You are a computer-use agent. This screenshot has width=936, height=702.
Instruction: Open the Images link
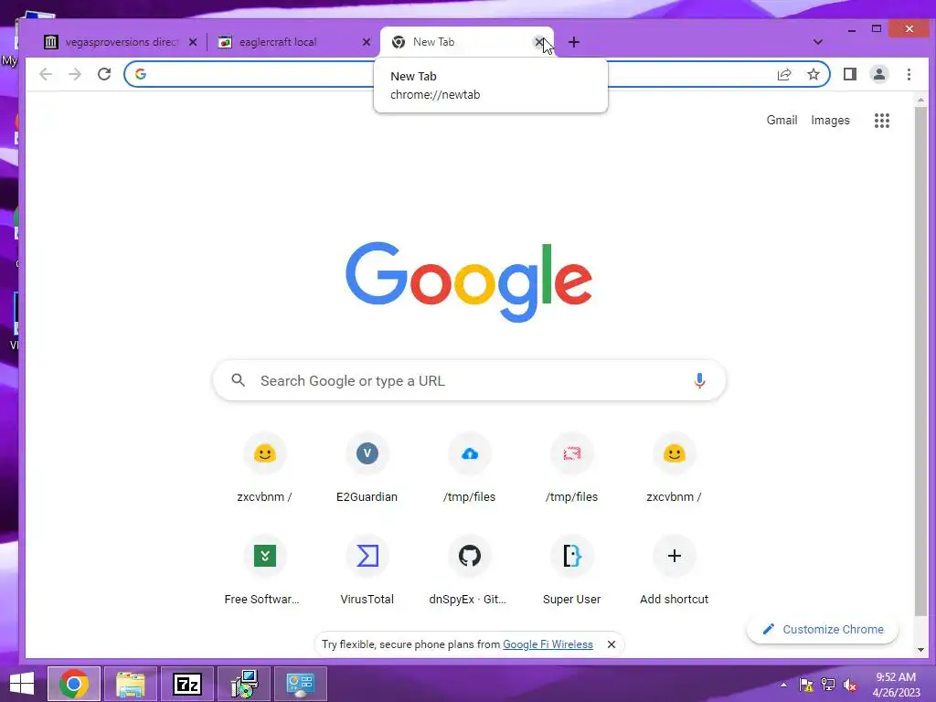tap(830, 120)
